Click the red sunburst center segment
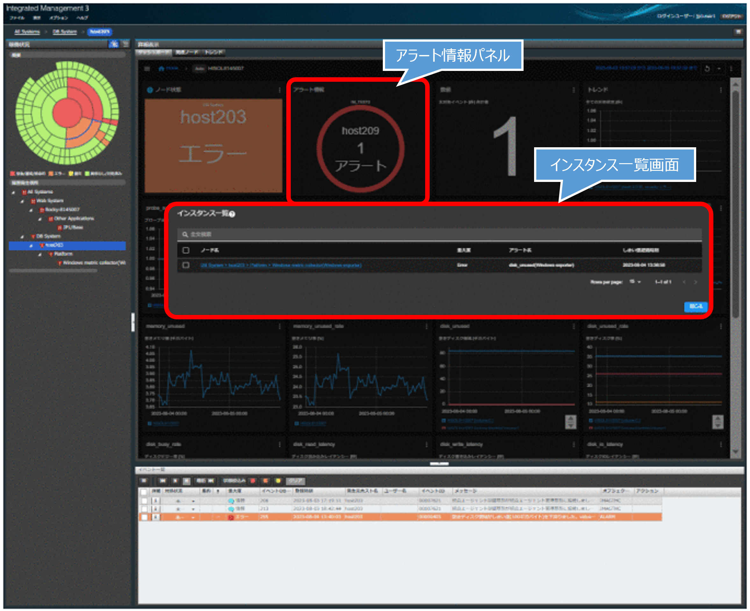 (x=67, y=113)
